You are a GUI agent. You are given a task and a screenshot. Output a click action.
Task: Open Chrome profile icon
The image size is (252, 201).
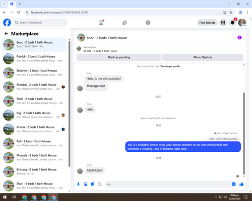[x=240, y=12]
